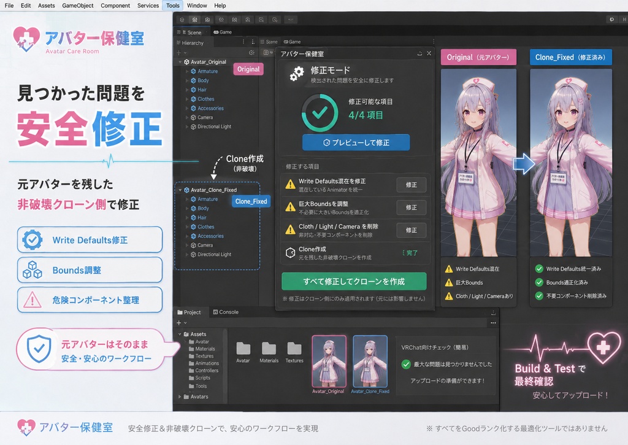Open the Avatar folder icon in Project grid
The image size is (628, 445).
243,349
